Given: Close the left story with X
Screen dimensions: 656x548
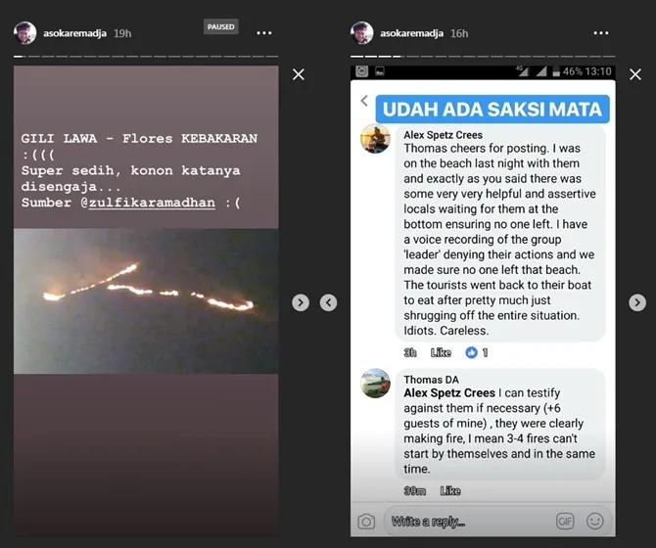Looking at the screenshot, I should [299, 74].
